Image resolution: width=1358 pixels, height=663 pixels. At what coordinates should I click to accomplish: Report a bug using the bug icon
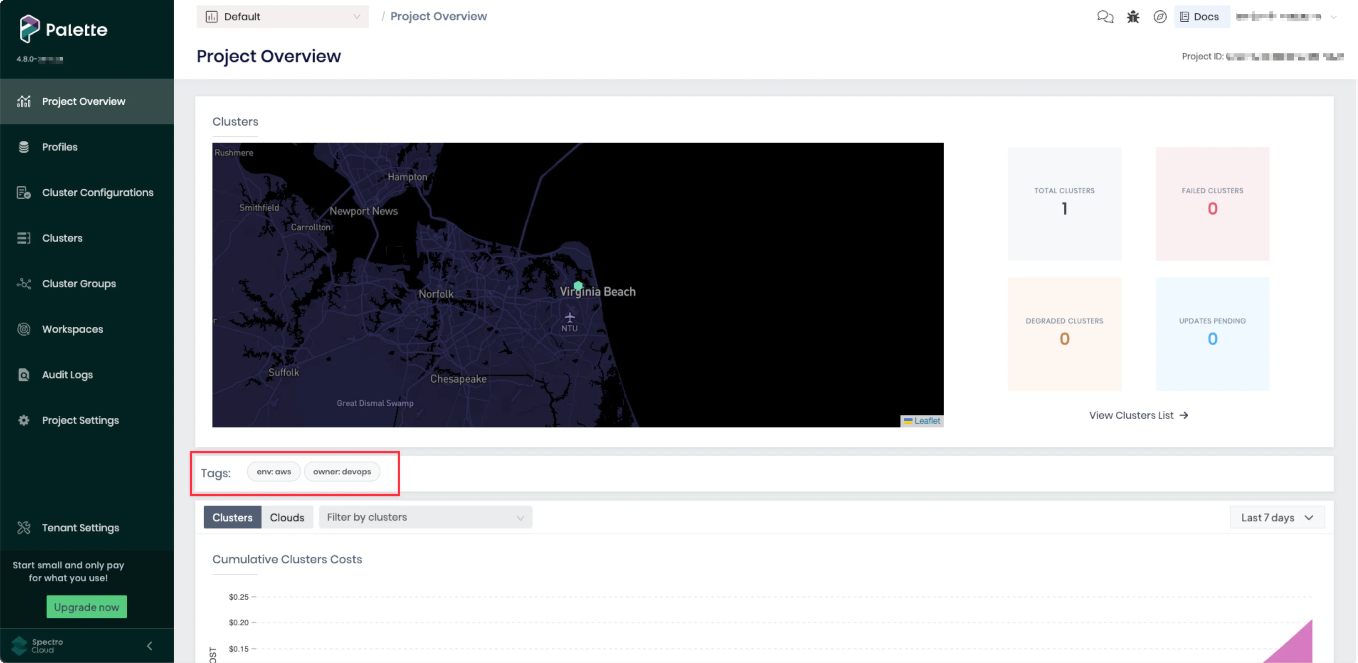pyautogui.click(x=1133, y=16)
